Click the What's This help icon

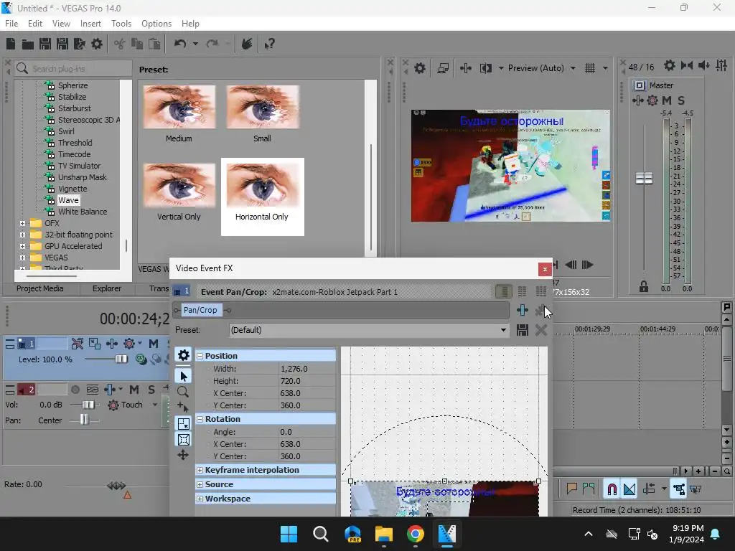269,44
